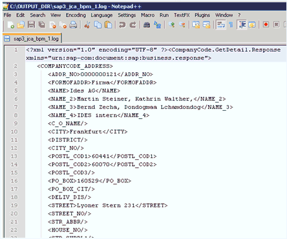Click line number 22 in margin
Screen dimensions: 287x239
tap(14, 230)
